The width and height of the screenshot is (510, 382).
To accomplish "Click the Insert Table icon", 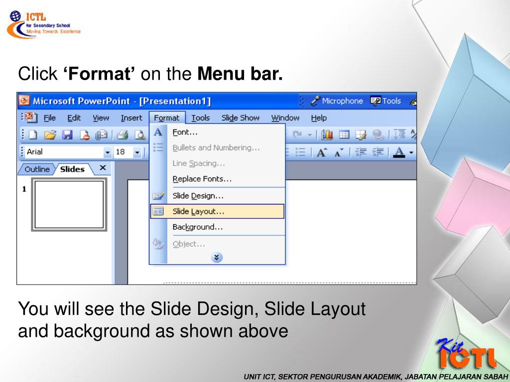I will [x=344, y=134].
